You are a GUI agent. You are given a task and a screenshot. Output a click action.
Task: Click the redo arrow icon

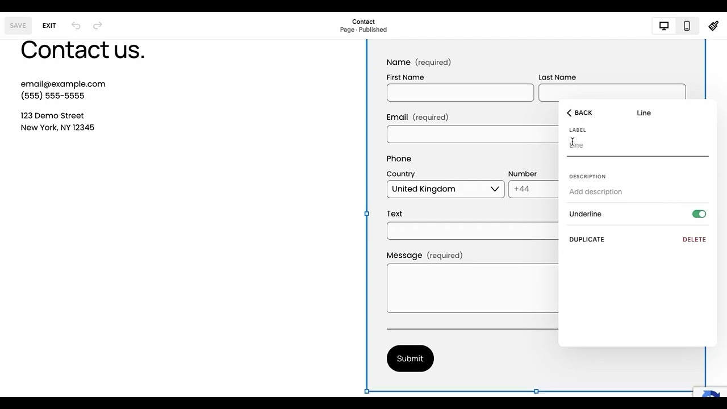pyautogui.click(x=98, y=26)
